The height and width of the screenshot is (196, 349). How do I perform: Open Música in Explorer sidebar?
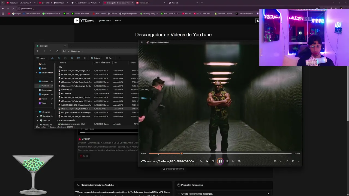pyautogui.click(x=43, y=99)
